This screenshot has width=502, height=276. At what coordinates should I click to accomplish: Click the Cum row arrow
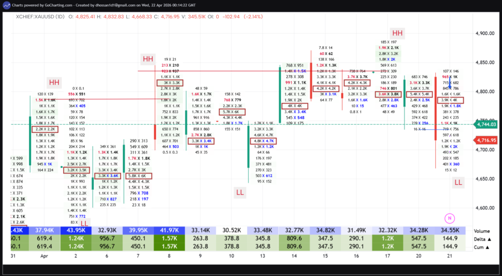[490, 247]
